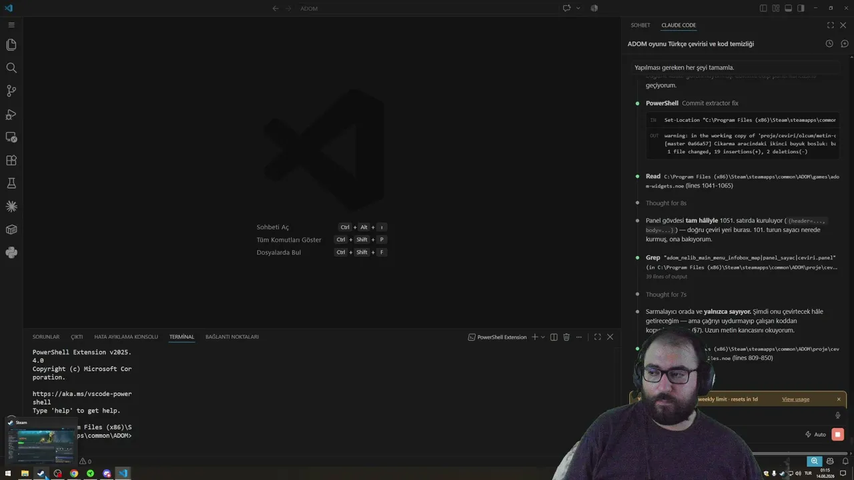Open the Remote Explorer view

(11, 137)
